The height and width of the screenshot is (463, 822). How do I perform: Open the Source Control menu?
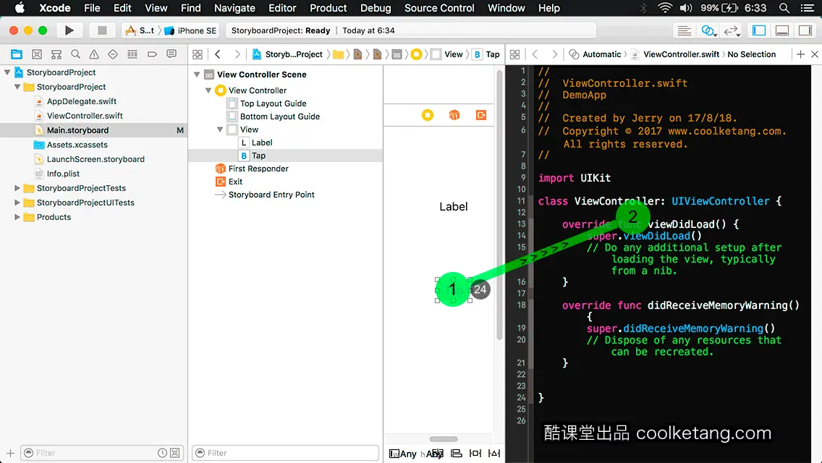[x=439, y=8]
